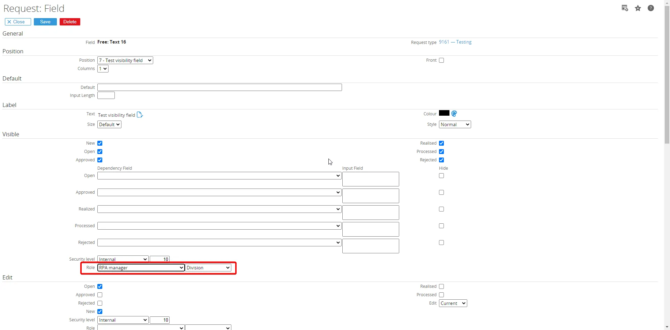Expand the label Size Default dropdown

coord(109,124)
